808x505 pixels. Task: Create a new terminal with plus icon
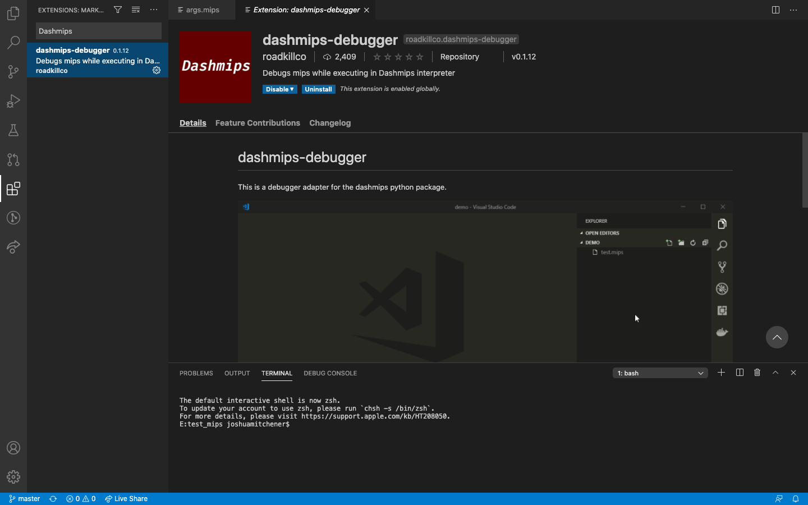coord(722,373)
